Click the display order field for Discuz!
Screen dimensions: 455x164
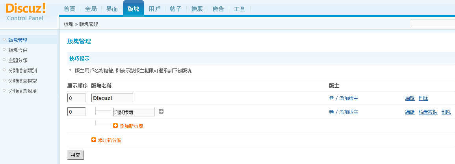click(76, 98)
